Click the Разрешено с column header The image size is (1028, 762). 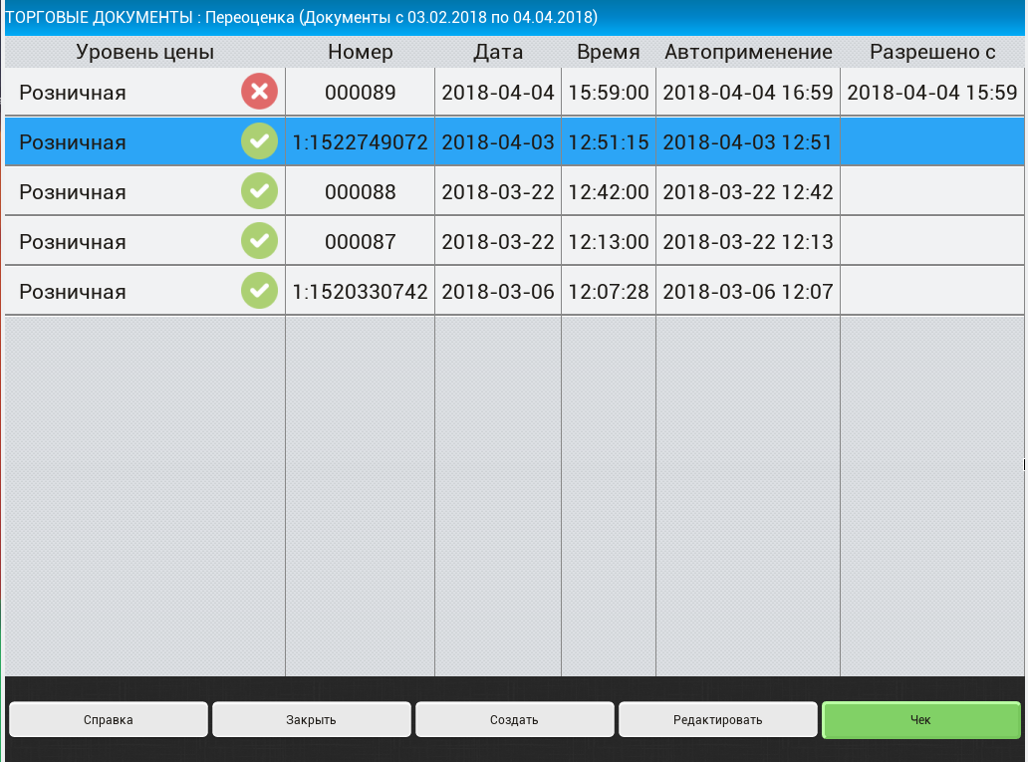(932, 52)
